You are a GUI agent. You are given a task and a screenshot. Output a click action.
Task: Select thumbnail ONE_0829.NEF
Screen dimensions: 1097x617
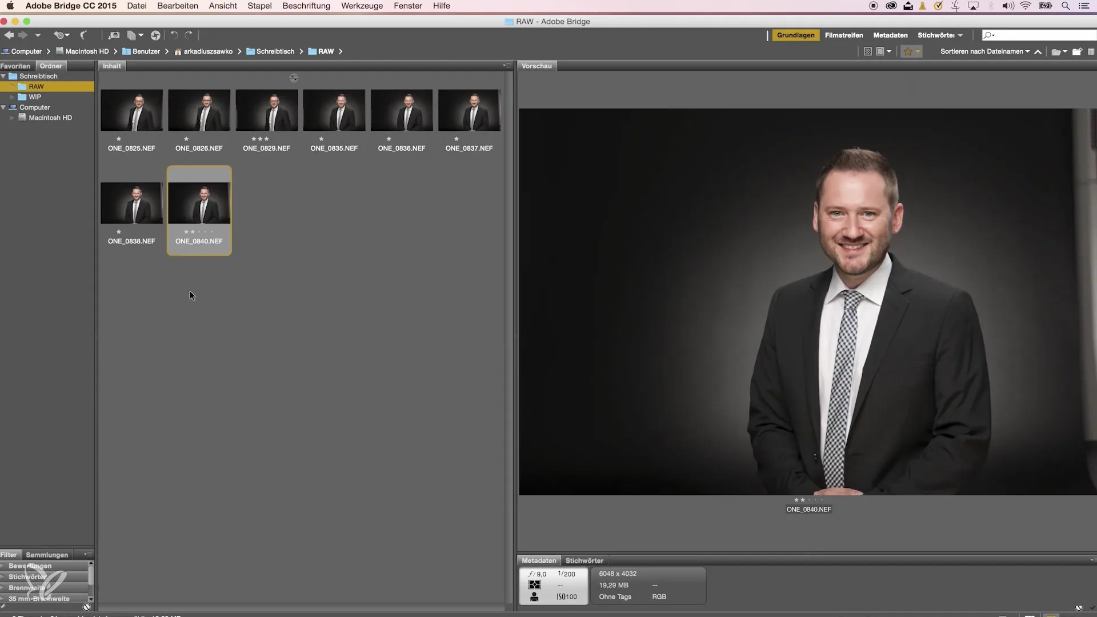coord(266,110)
